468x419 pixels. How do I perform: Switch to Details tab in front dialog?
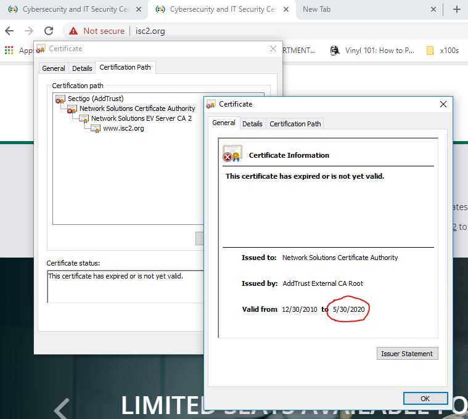click(252, 124)
